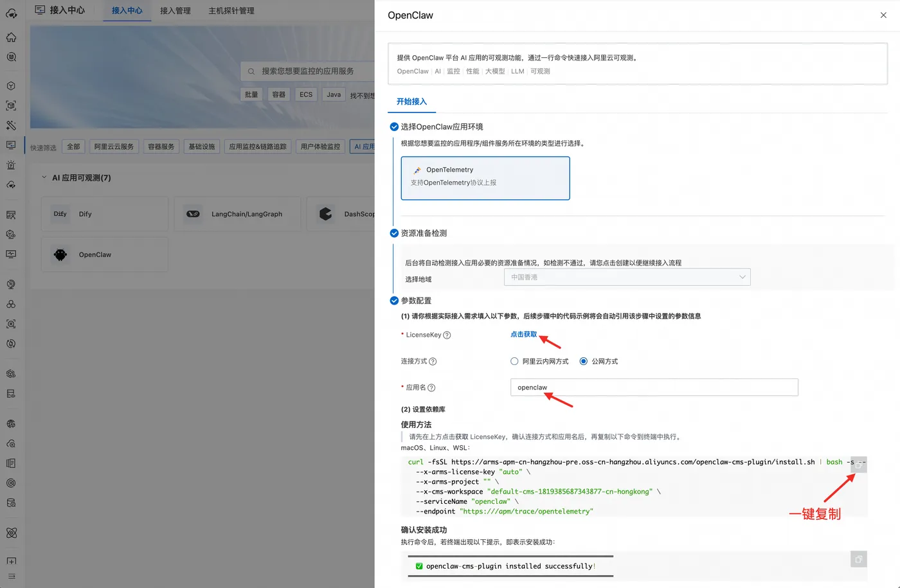Click 点击获取 link for LicenseKey
Viewport: 900px width, 588px height.
click(x=523, y=334)
